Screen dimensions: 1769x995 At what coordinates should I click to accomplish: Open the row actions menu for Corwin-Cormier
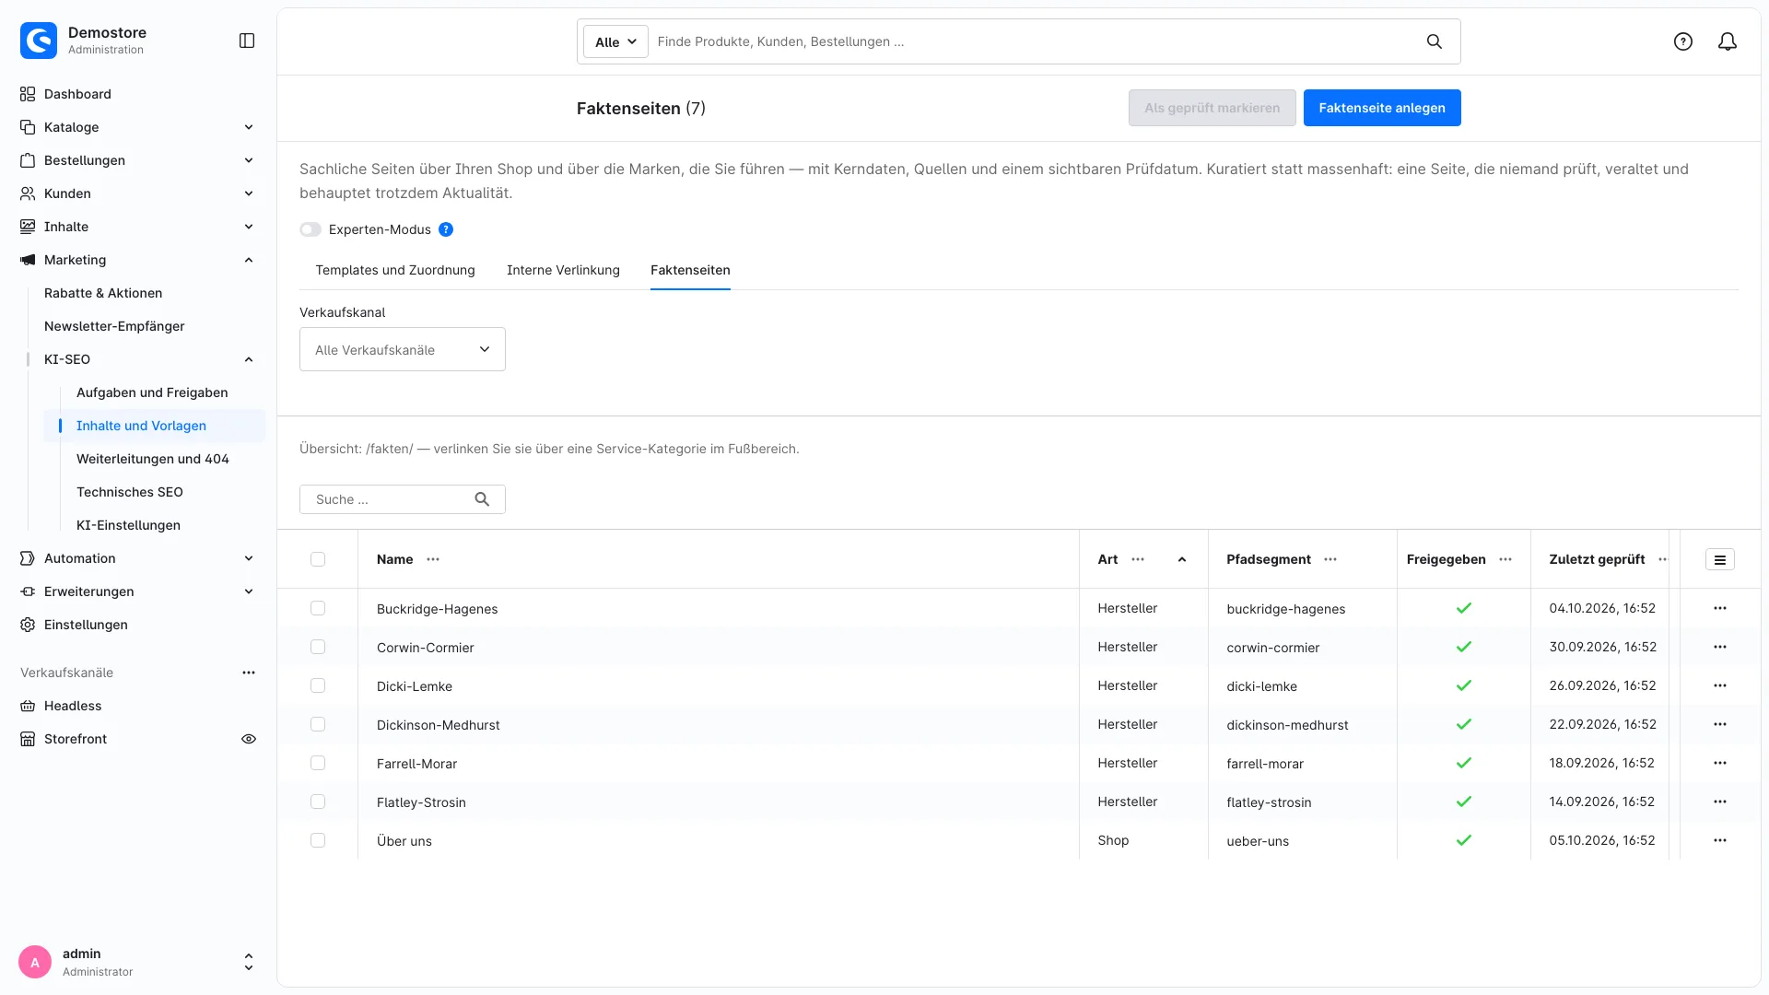[x=1720, y=647]
